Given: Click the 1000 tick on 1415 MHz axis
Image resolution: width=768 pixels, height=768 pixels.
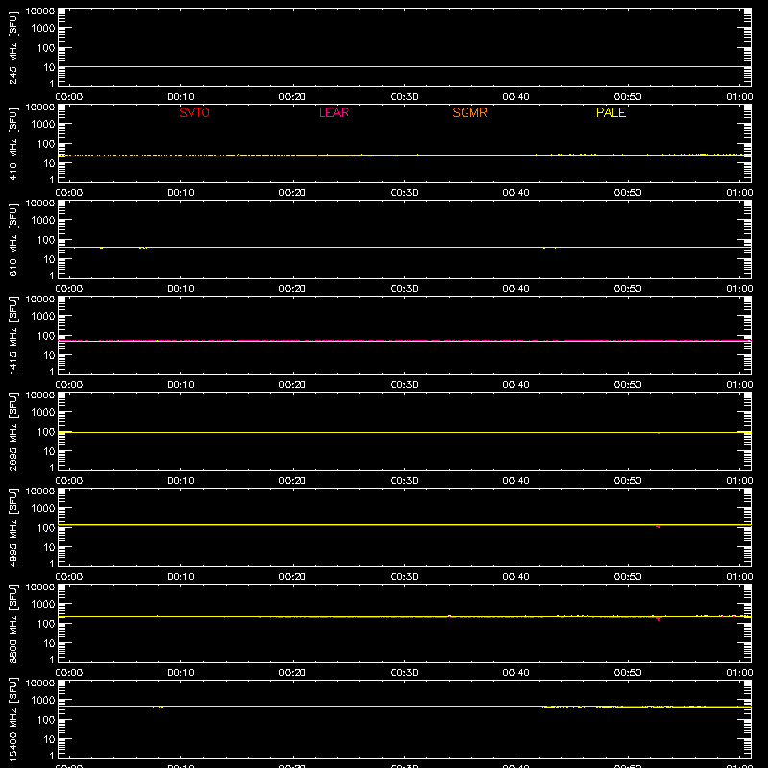Looking at the screenshot, I should (x=43, y=316).
